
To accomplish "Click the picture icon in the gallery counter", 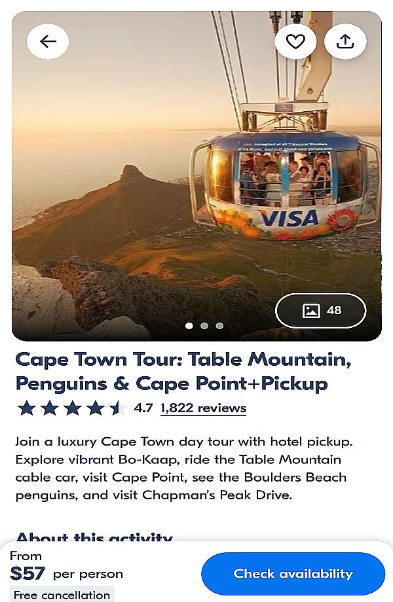I will (x=311, y=310).
